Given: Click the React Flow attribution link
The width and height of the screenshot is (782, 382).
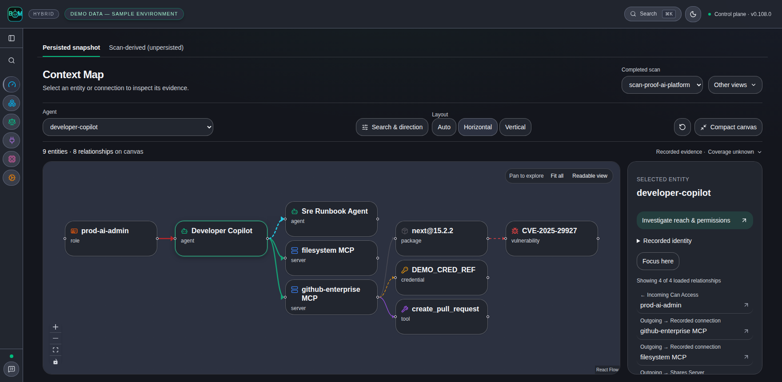Looking at the screenshot, I should (607, 370).
